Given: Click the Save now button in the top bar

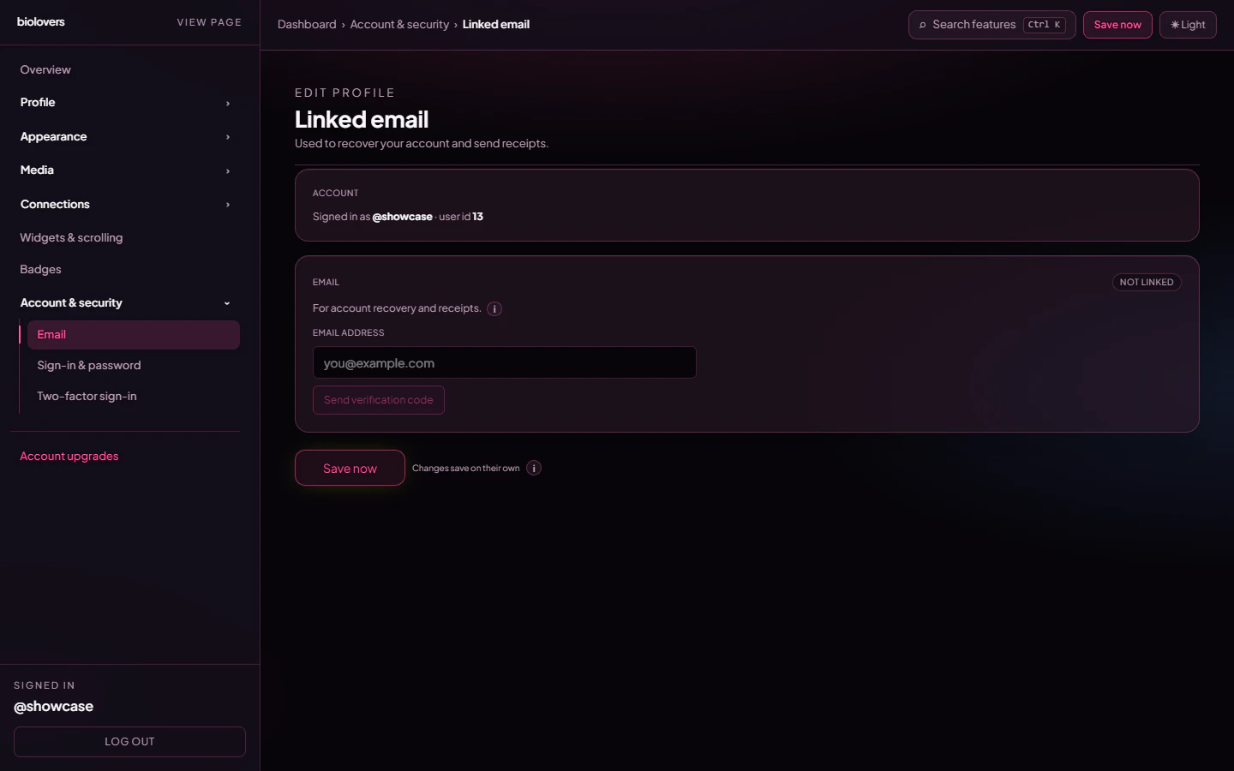Looking at the screenshot, I should 1117,24.
